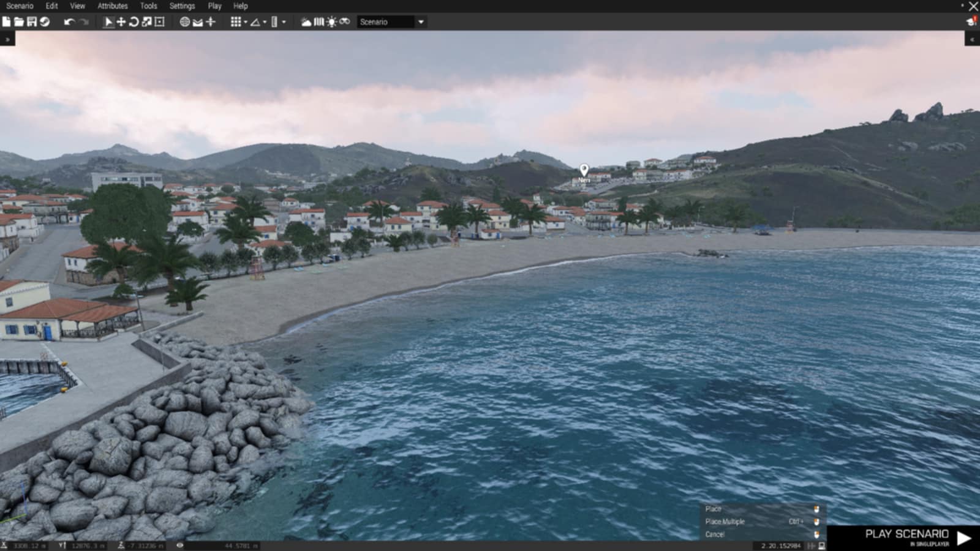Create a new scenario with toolbar icon
980x551 pixels.
click(6, 21)
